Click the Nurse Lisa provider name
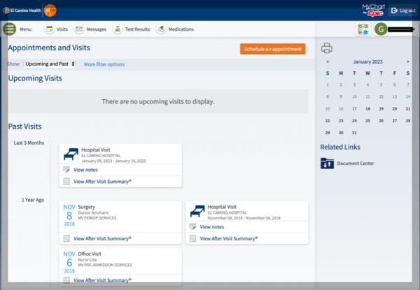420x290 pixels. pos(87,260)
